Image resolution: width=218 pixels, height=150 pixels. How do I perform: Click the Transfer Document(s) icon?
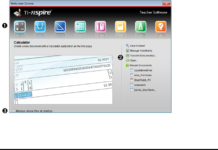click(x=127, y=55)
